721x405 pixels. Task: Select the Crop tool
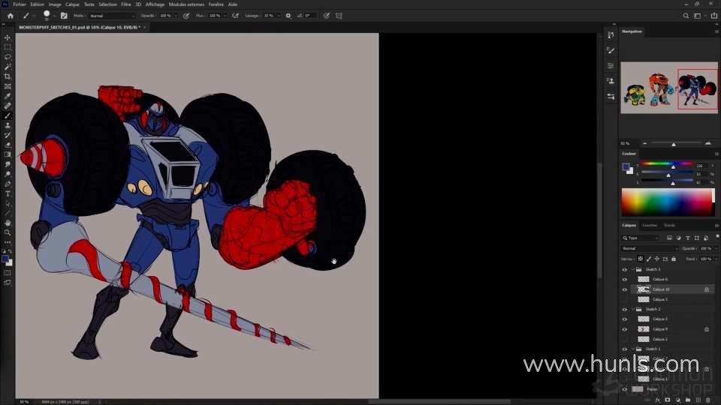pyautogui.click(x=8, y=76)
